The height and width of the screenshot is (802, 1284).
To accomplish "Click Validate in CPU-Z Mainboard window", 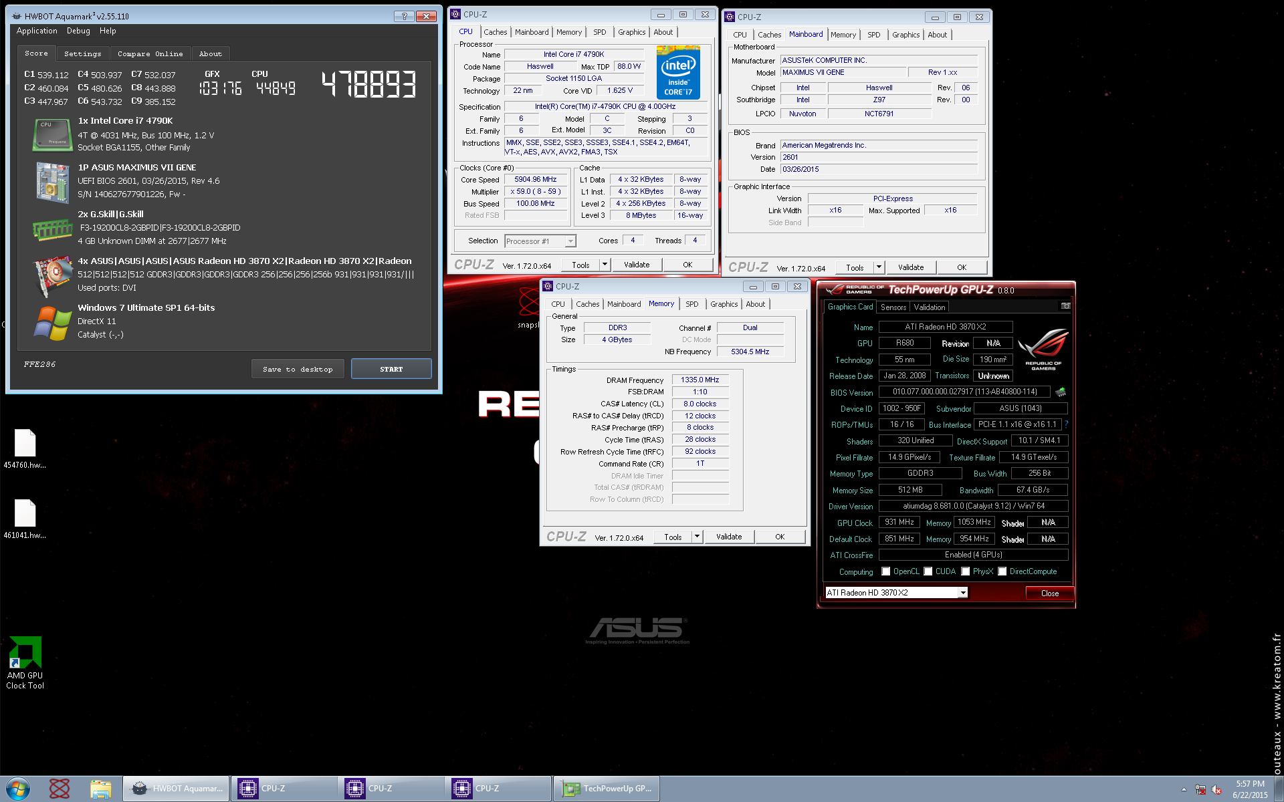I will pos(911,267).
